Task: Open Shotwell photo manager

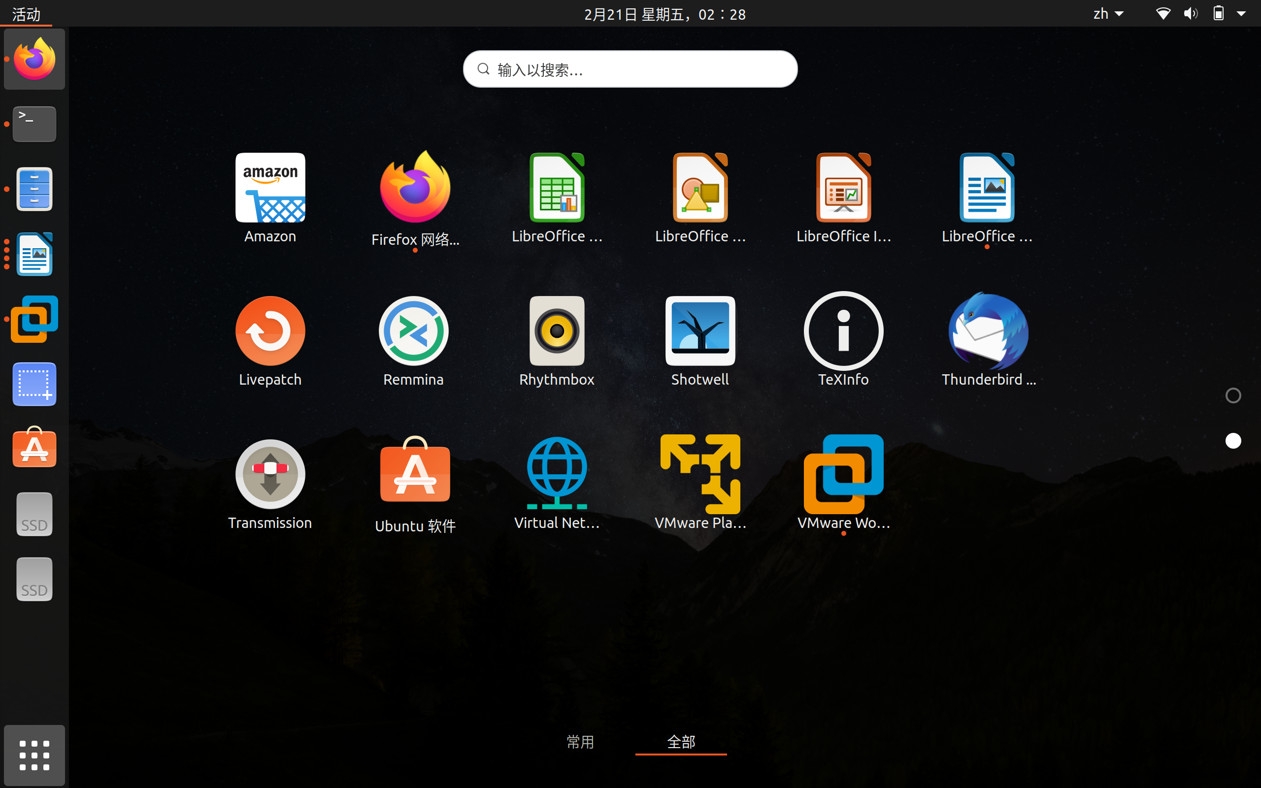Action: 700,331
